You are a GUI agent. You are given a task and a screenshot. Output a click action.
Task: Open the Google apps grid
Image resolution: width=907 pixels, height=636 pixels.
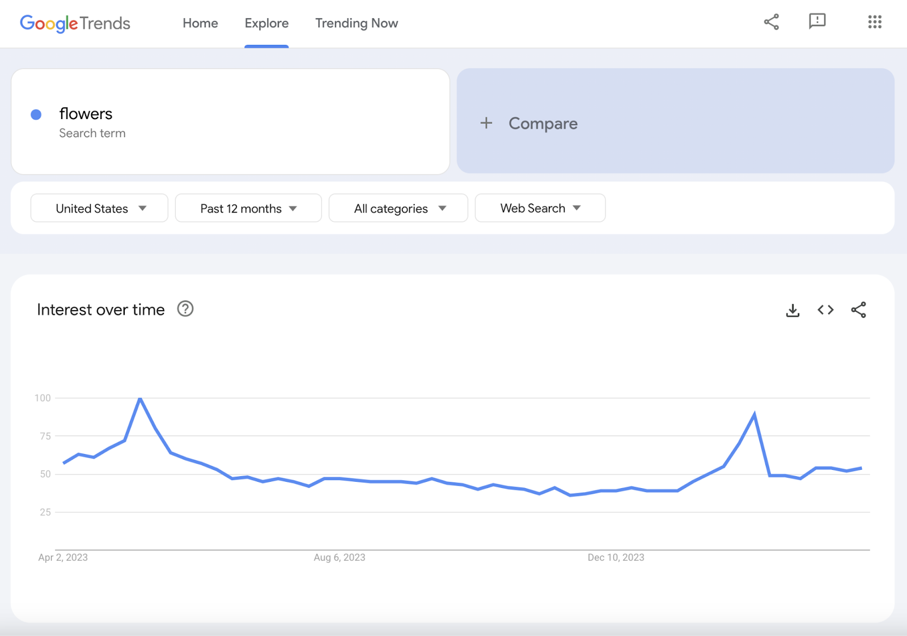pyautogui.click(x=875, y=22)
